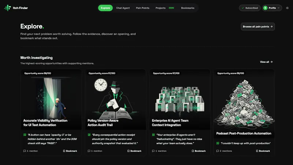Click the quote icon on Policy Version-Aware card

89,135
